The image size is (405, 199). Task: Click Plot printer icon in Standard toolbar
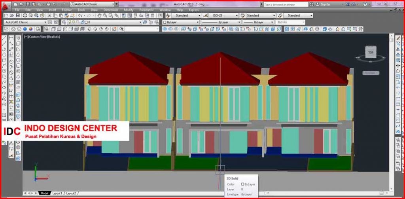(x=25, y=15)
